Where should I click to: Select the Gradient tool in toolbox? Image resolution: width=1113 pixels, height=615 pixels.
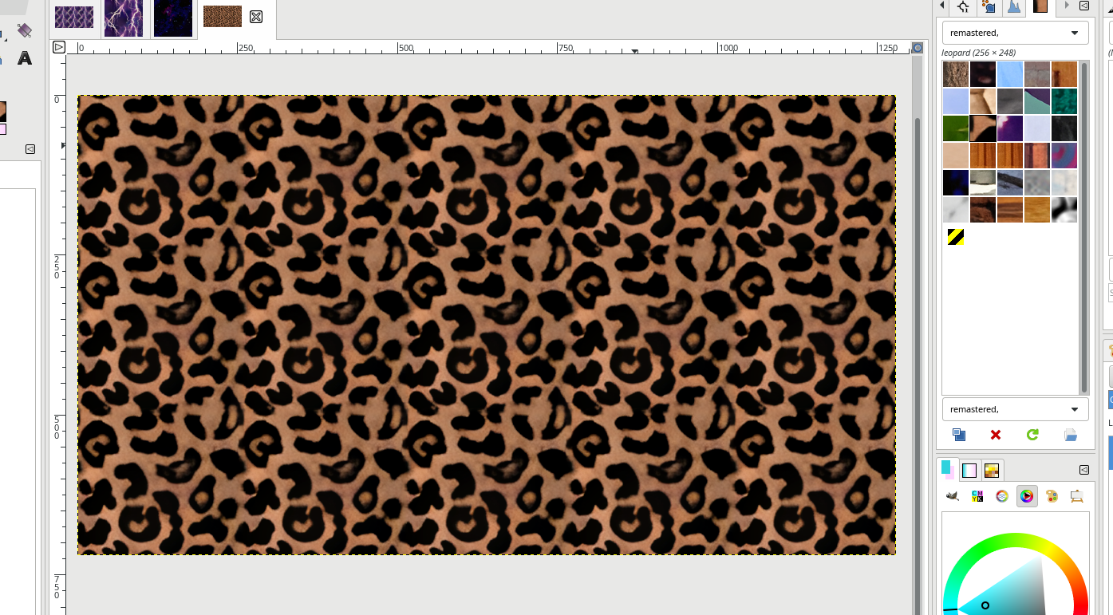(x=25, y=30)
